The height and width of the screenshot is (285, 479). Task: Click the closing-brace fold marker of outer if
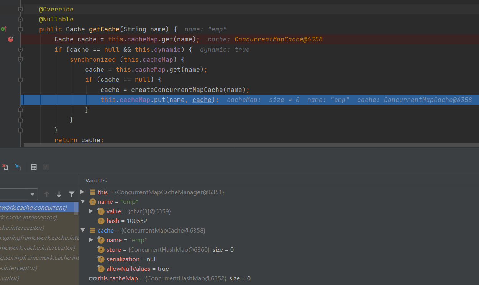pyautogui.click(x=20, y=130)
